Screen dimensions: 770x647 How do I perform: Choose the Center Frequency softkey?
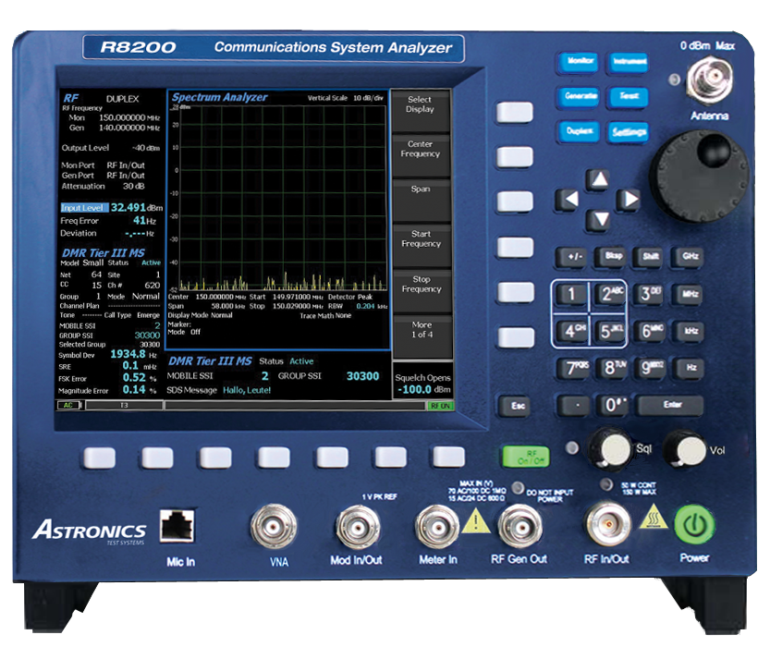[x=421, y=150]
